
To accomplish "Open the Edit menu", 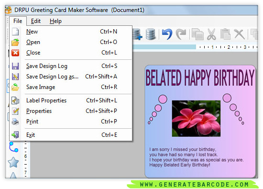I will coord(36,21).
